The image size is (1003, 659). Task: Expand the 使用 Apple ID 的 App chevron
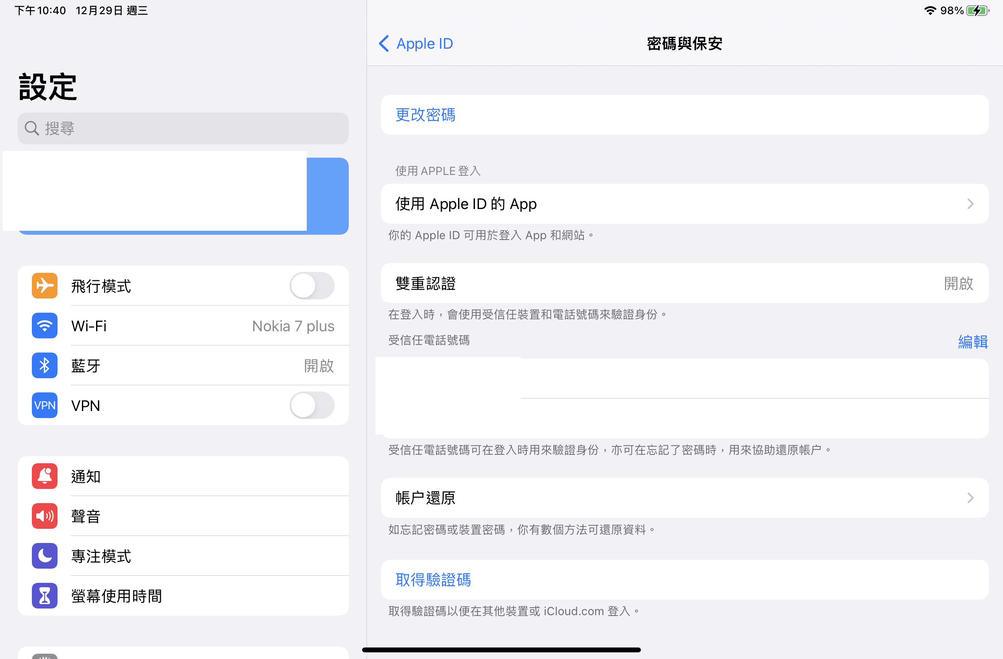[970, 204]
